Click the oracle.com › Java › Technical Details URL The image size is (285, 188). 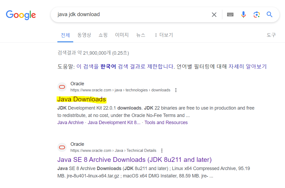point(113,151)
